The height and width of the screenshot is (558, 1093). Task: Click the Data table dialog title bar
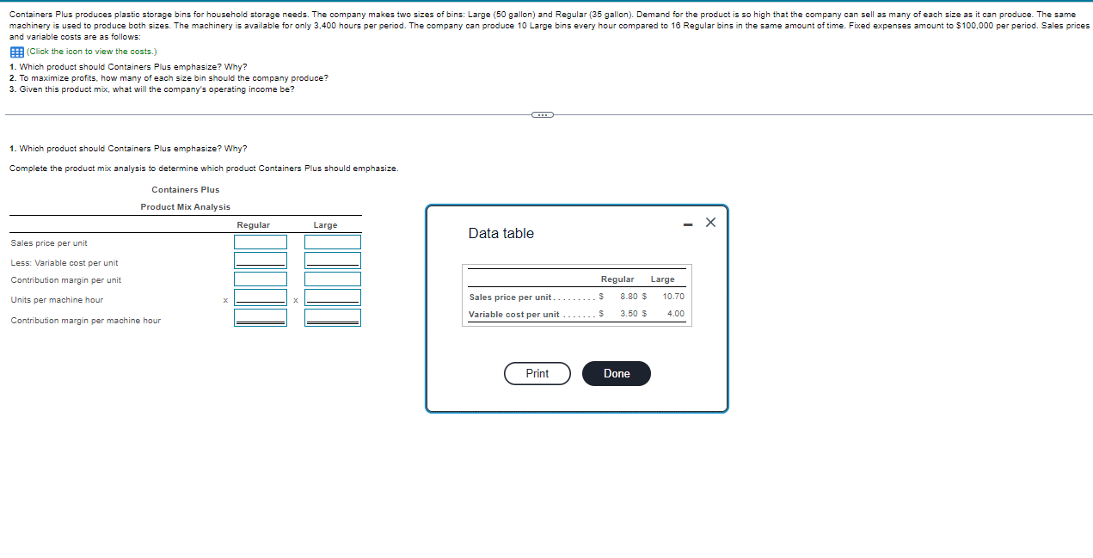coord(501,233)
